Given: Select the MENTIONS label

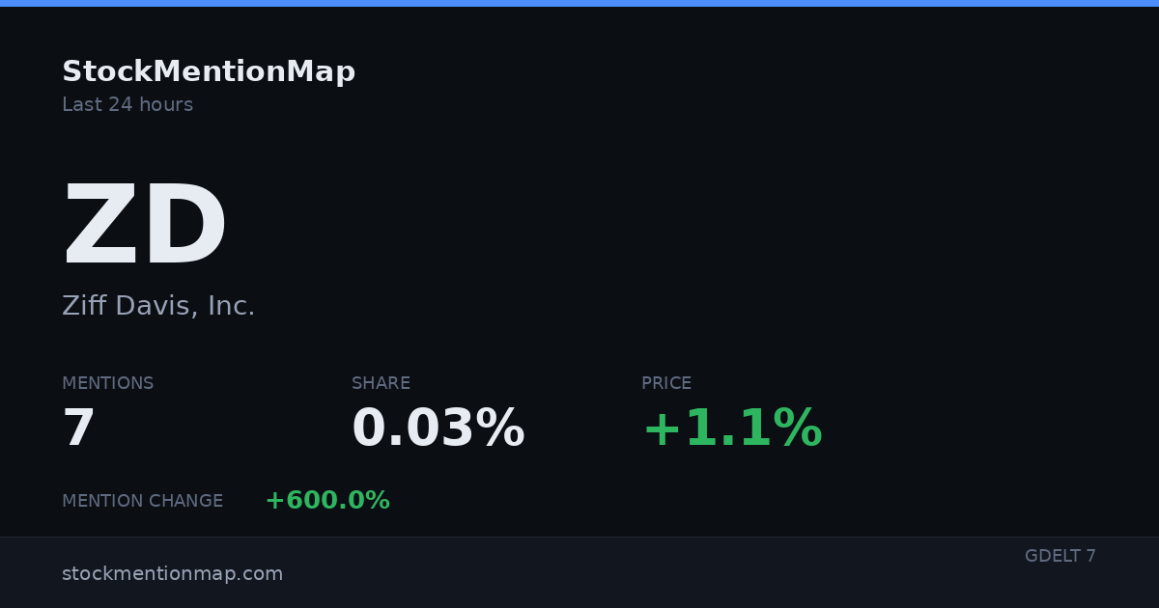Looking at the screenshot, I should pos(108,383).
